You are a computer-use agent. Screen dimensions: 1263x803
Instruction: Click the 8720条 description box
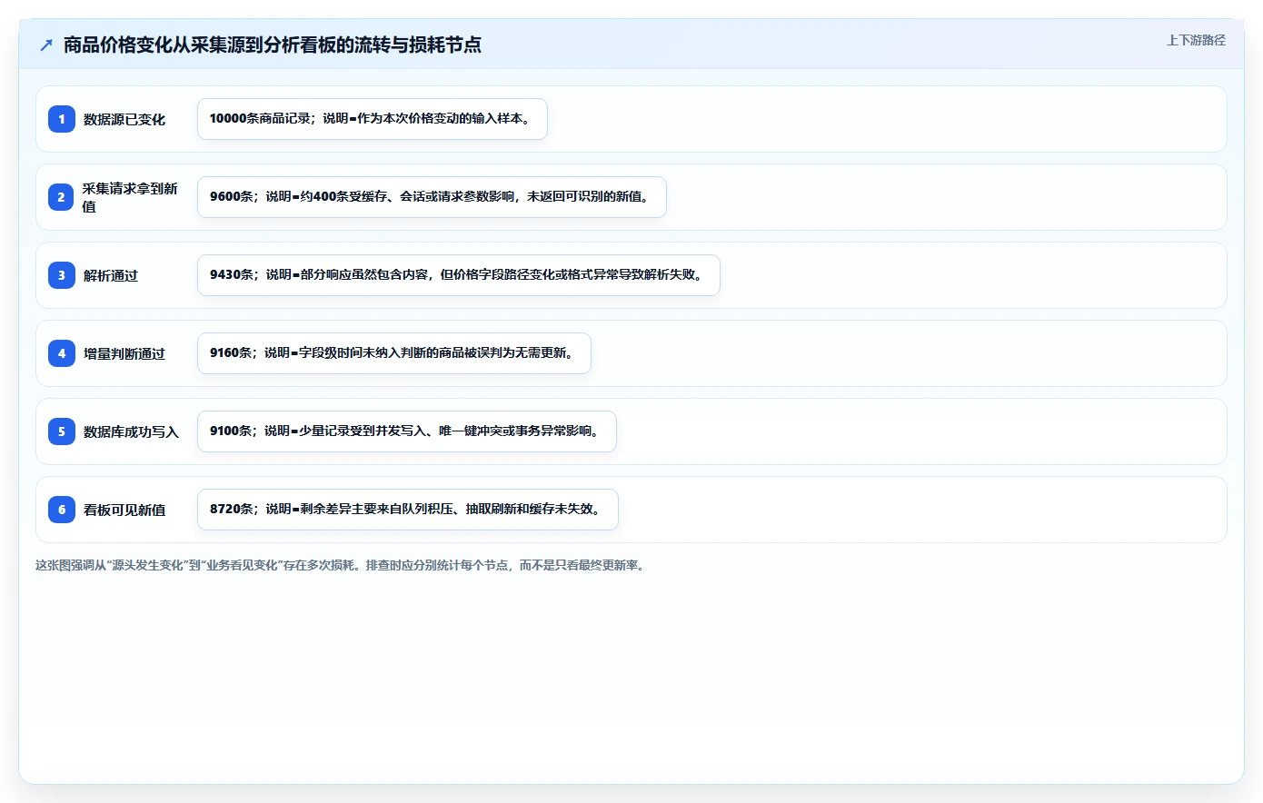click(408, 510)
